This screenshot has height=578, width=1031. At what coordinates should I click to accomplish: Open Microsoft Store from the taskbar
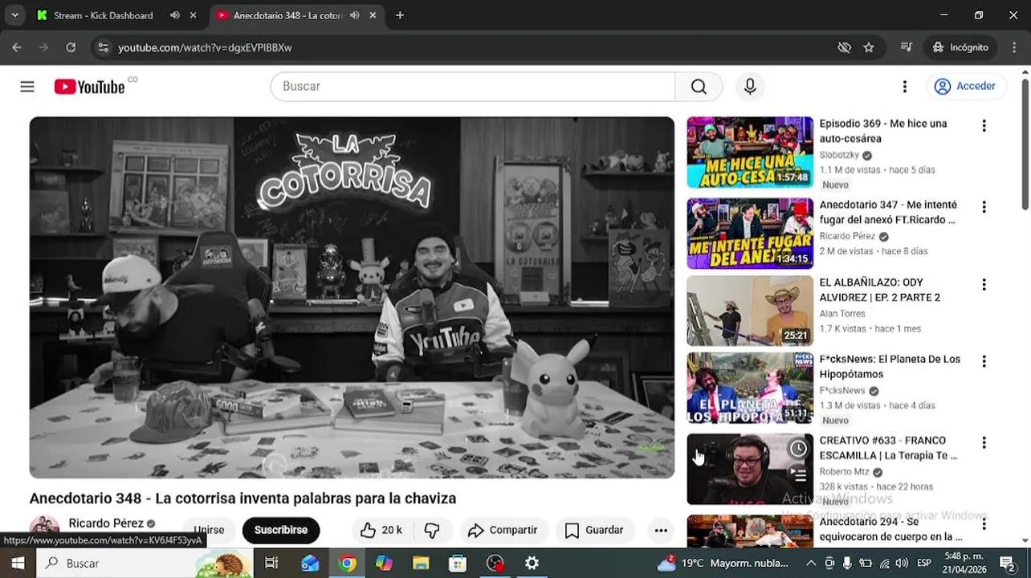pyautogui.click(x=458, y=563)
